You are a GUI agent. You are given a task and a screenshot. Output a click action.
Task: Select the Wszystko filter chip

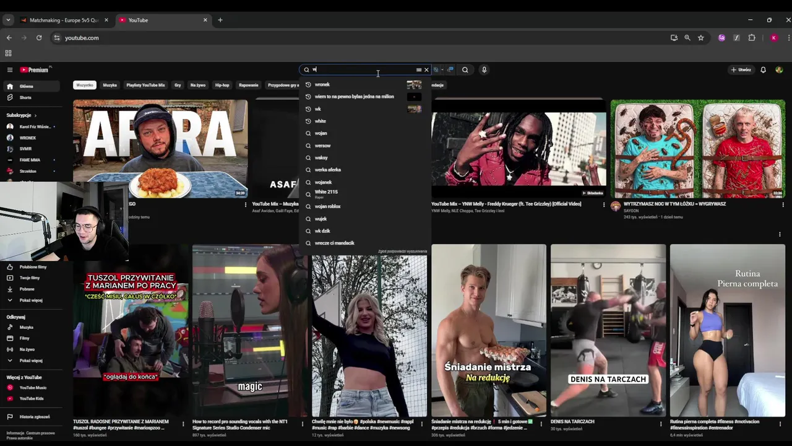[x=85, y=85]
